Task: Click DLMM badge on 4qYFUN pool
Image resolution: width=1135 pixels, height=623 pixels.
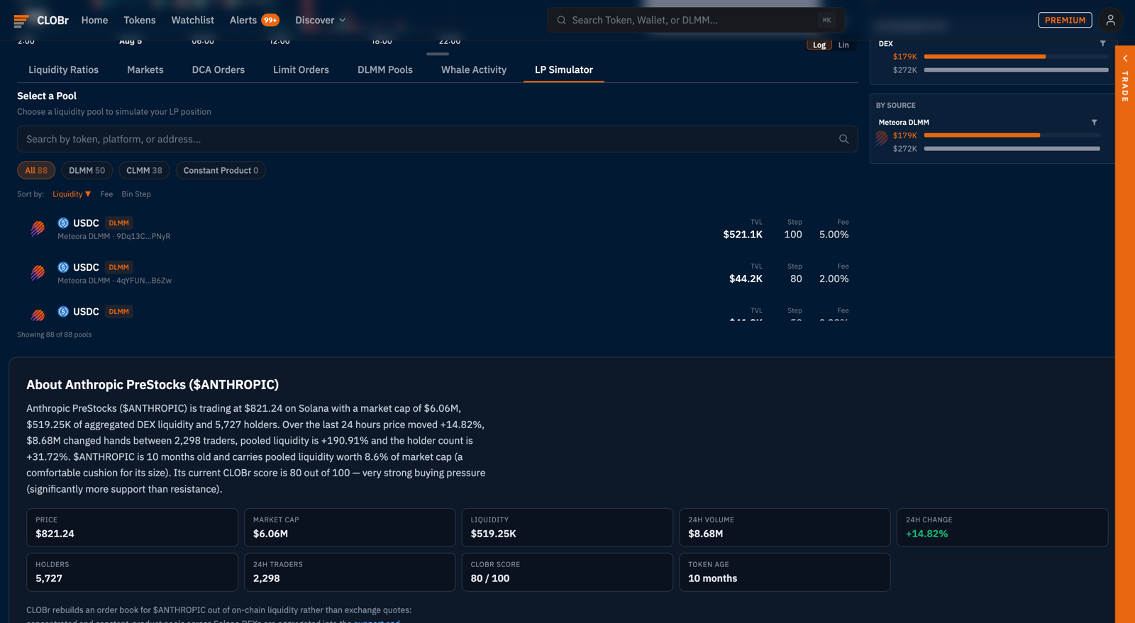Action: point(118,267)
